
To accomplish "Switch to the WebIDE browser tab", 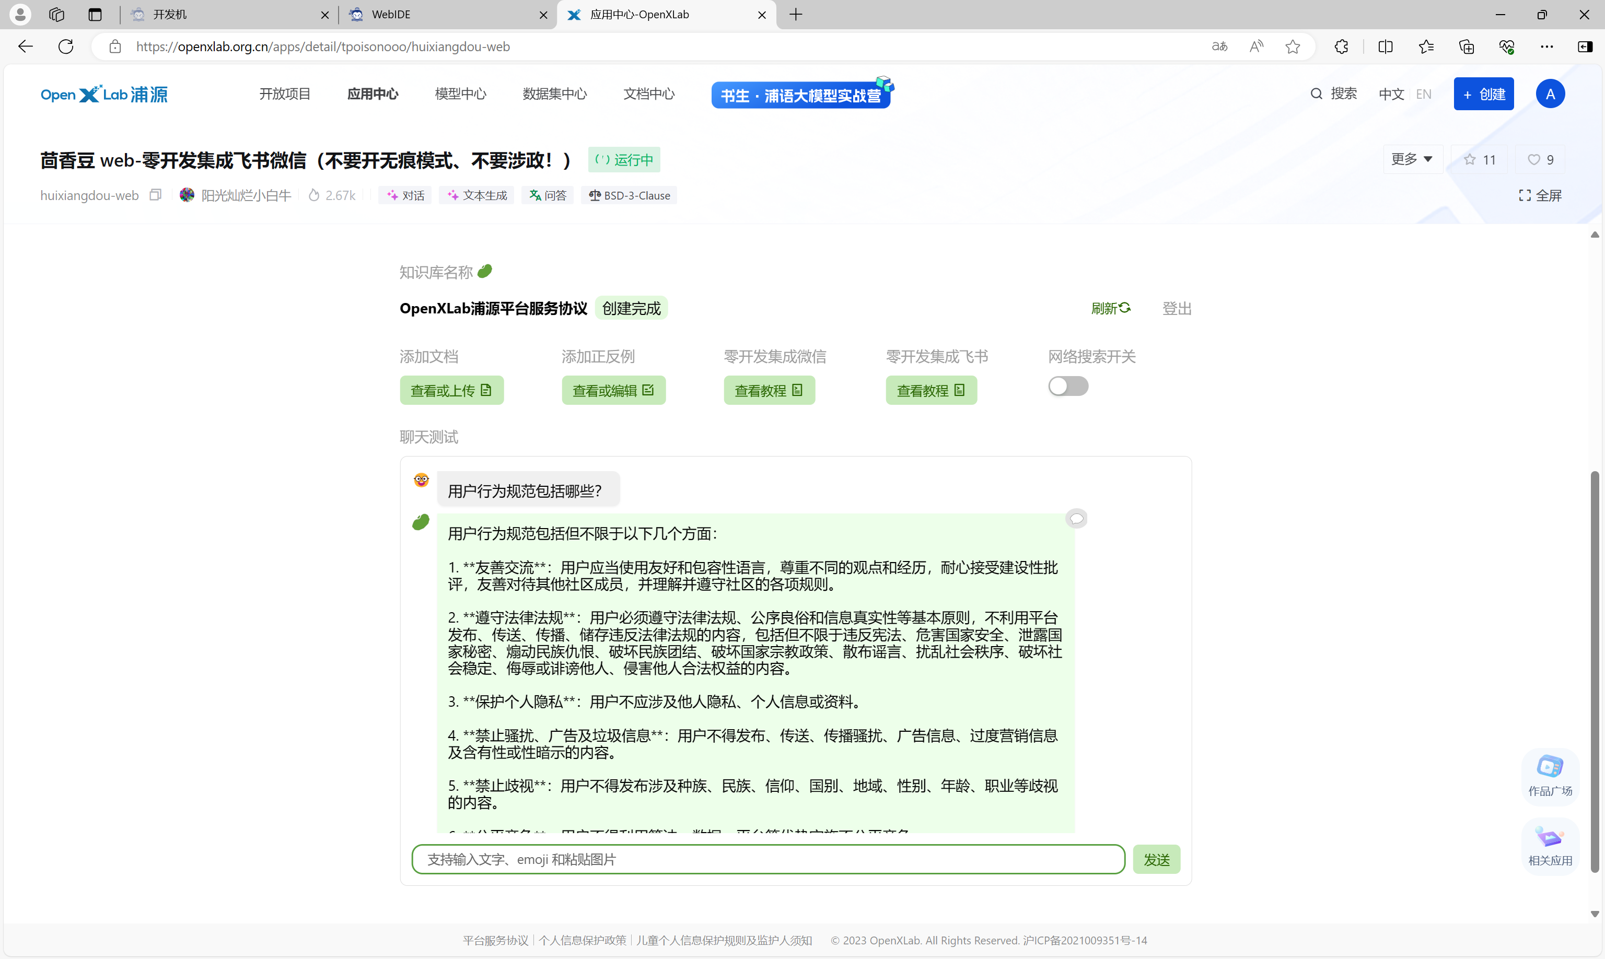I will pos(447,14).
